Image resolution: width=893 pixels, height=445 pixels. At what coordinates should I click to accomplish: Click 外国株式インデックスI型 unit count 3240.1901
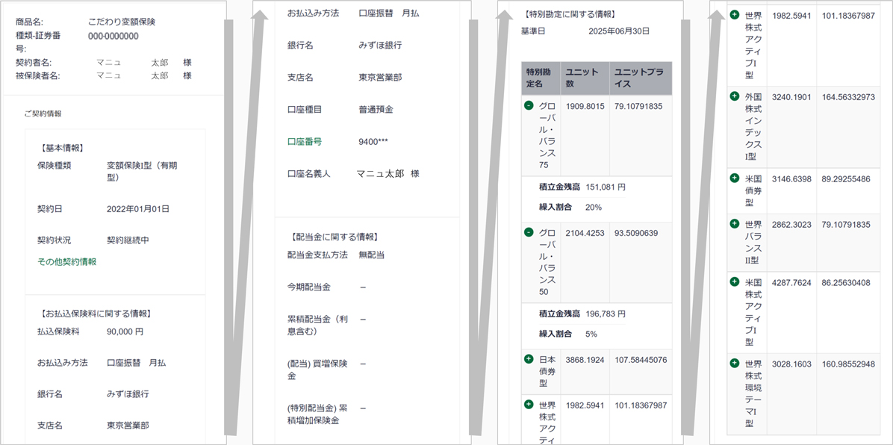coord(791,96)
